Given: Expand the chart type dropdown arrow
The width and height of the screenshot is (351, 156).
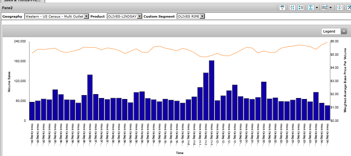Looking at the screenshot, I should point(331,7).
